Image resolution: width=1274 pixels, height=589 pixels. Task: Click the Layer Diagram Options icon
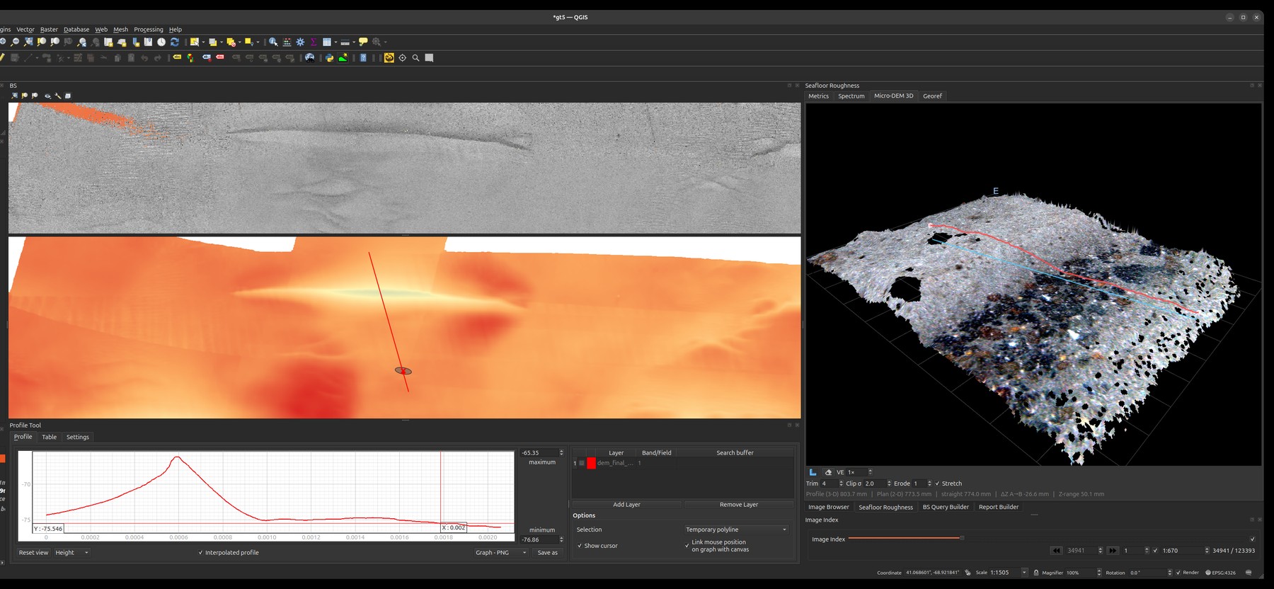tap(190, 58)
